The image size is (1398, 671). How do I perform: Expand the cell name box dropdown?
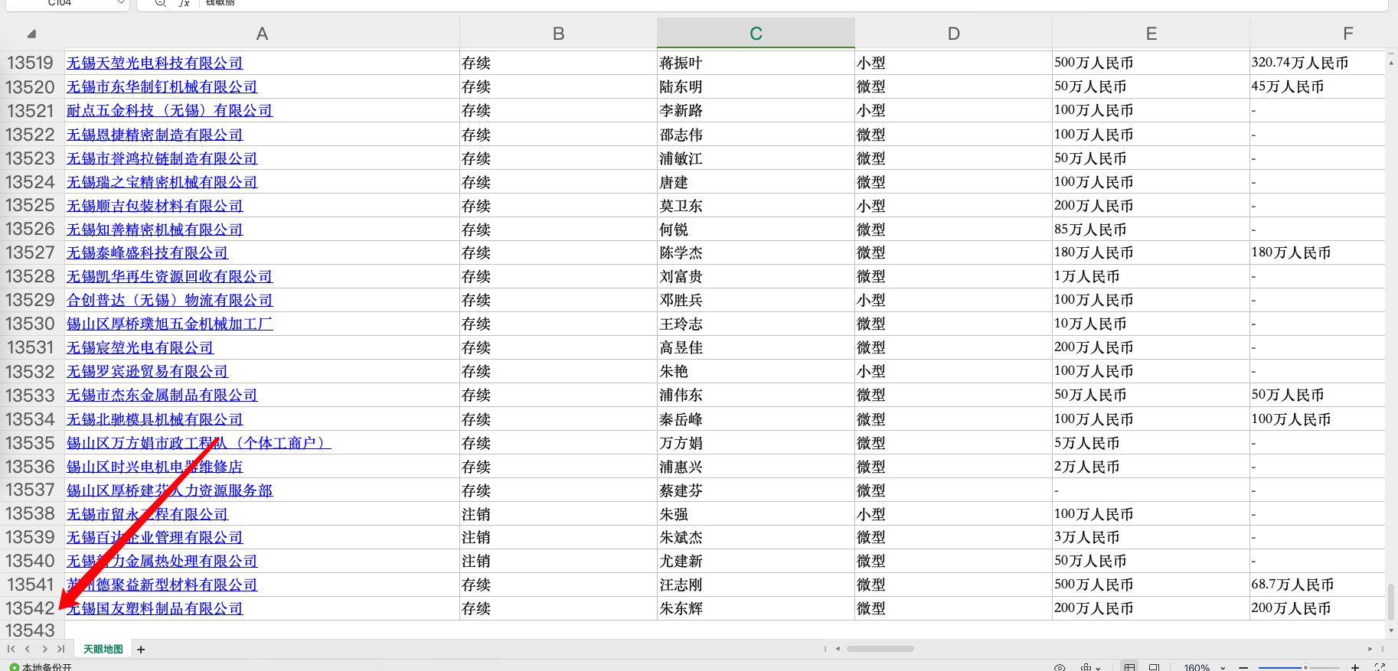pos(120,3)
